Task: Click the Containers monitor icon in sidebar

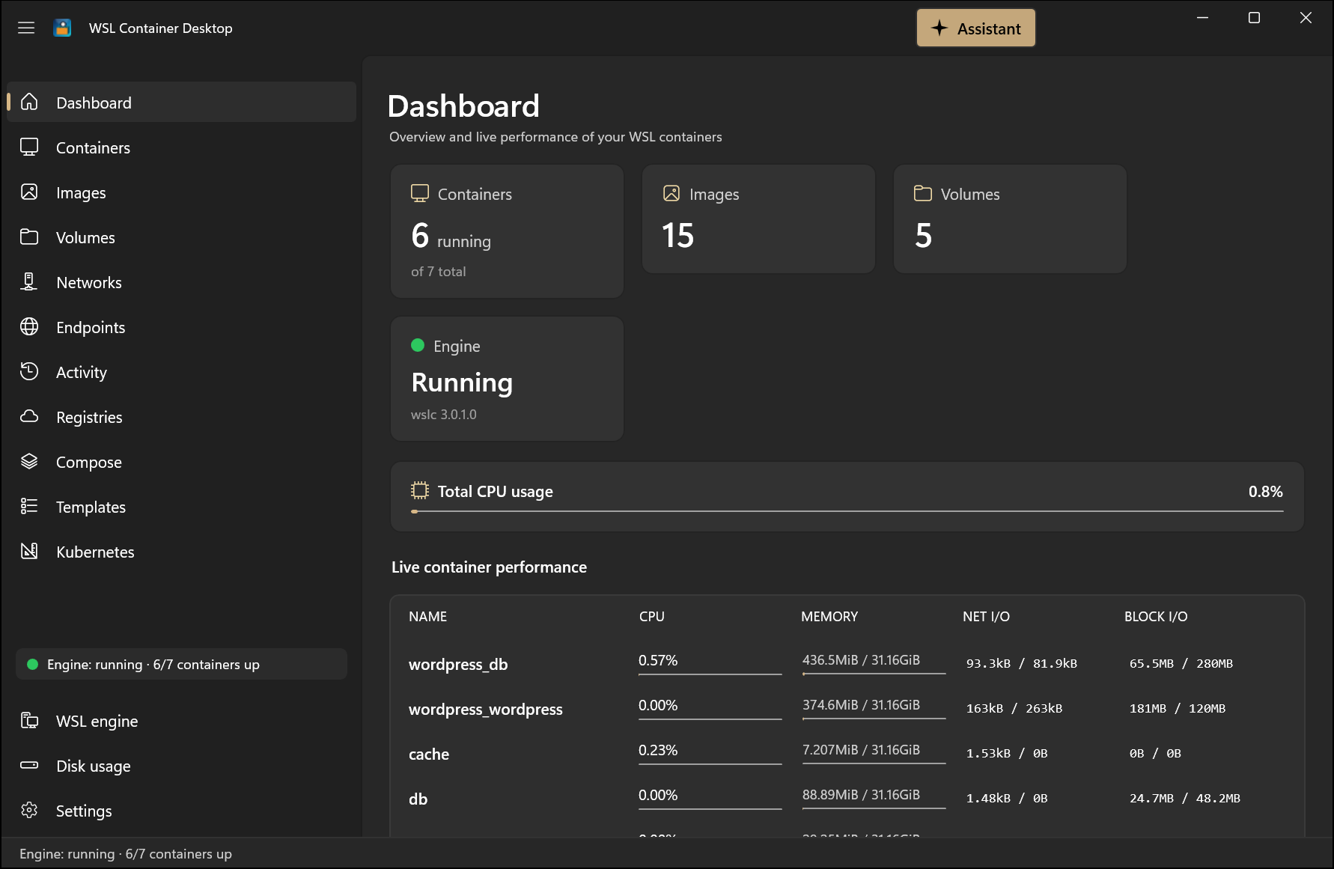Action: (29, 147)
